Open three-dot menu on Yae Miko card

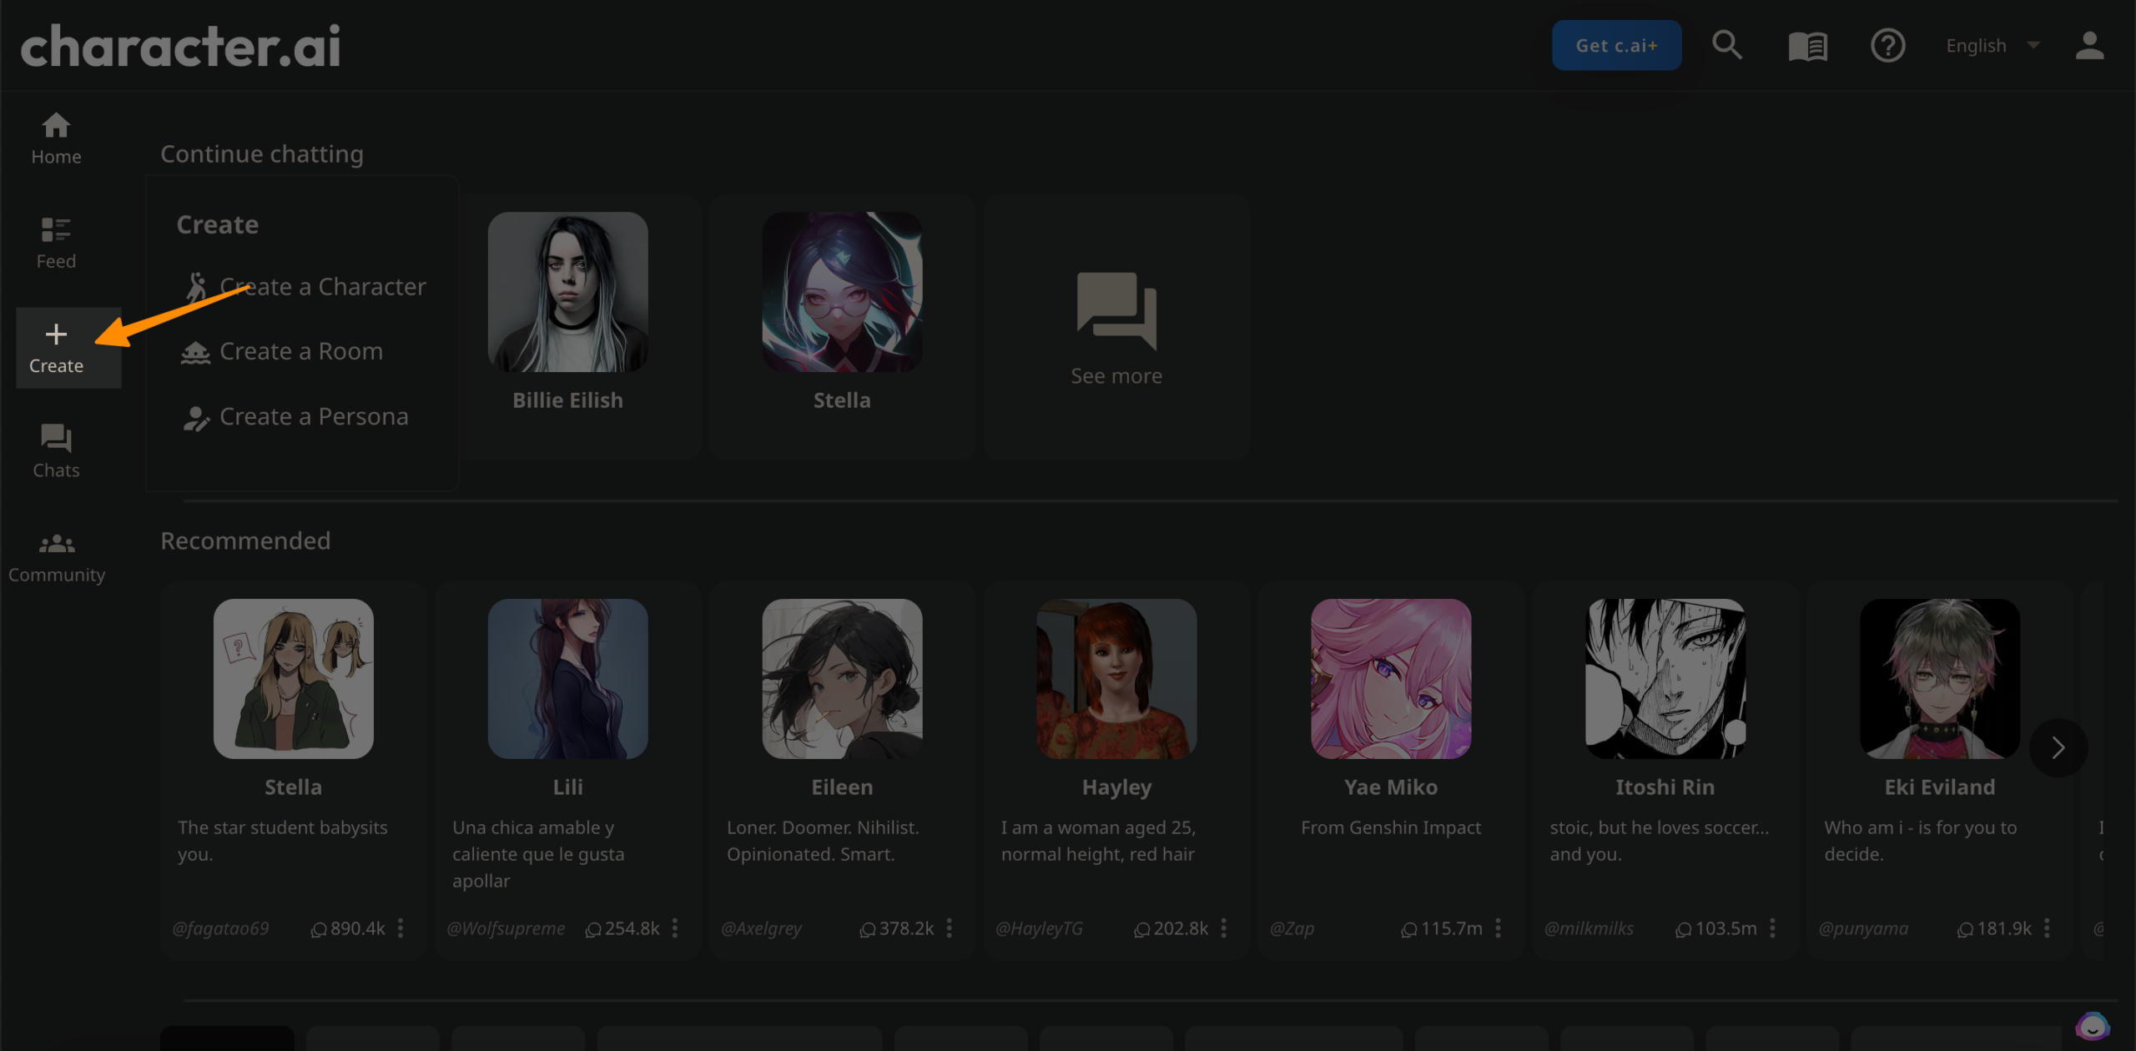1498,928
